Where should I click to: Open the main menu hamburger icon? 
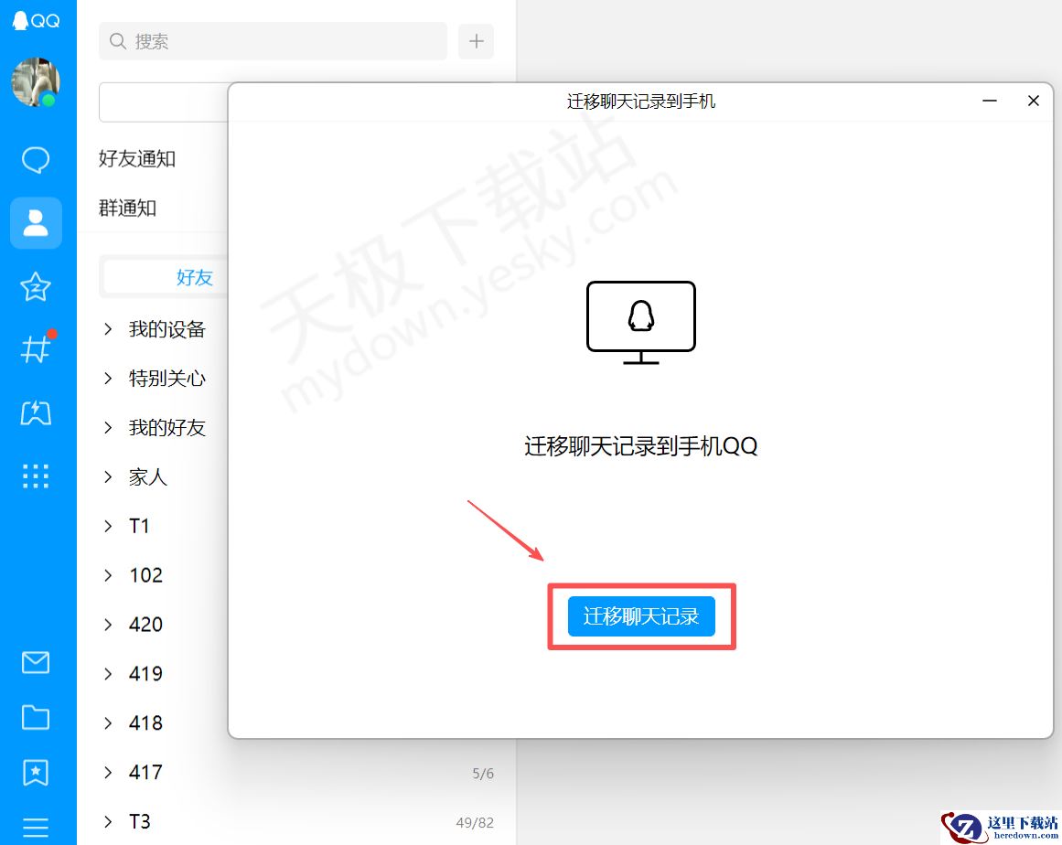point(36,827)
